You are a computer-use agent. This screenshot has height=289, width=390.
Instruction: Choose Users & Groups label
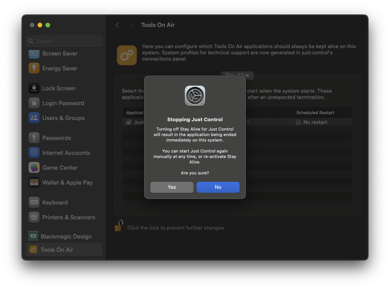pyautogui.click(x=63, y=118)
